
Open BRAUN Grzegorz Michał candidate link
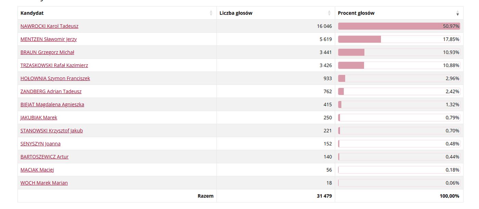47,52
